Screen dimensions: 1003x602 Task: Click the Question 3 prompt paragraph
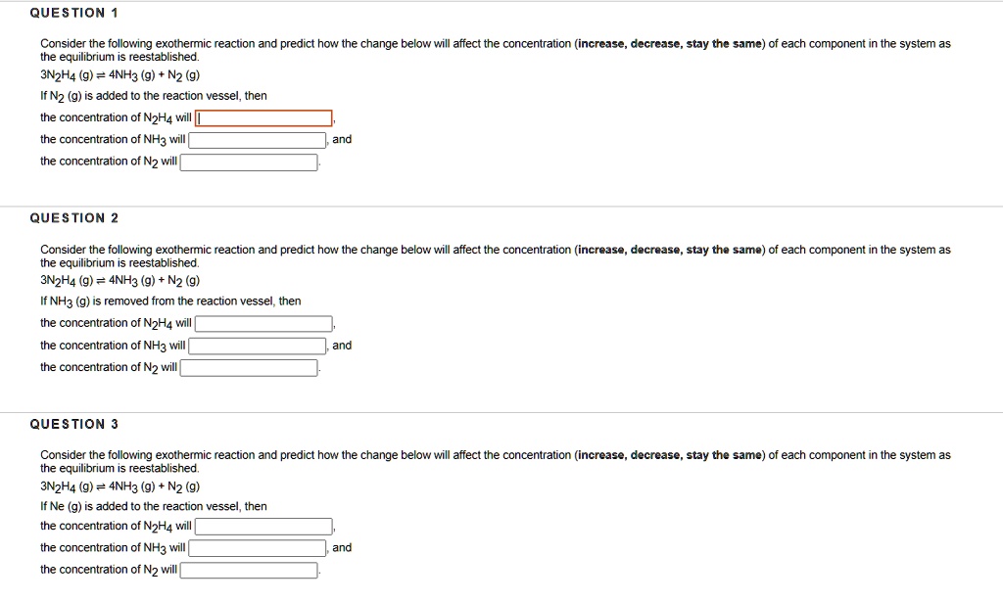496,461
